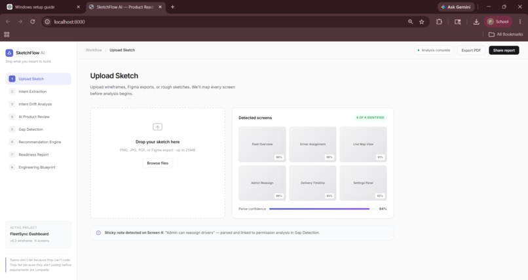528x280 pixels.
Task: Open the Intent Extraction step
Action: [x=39, y=92]
